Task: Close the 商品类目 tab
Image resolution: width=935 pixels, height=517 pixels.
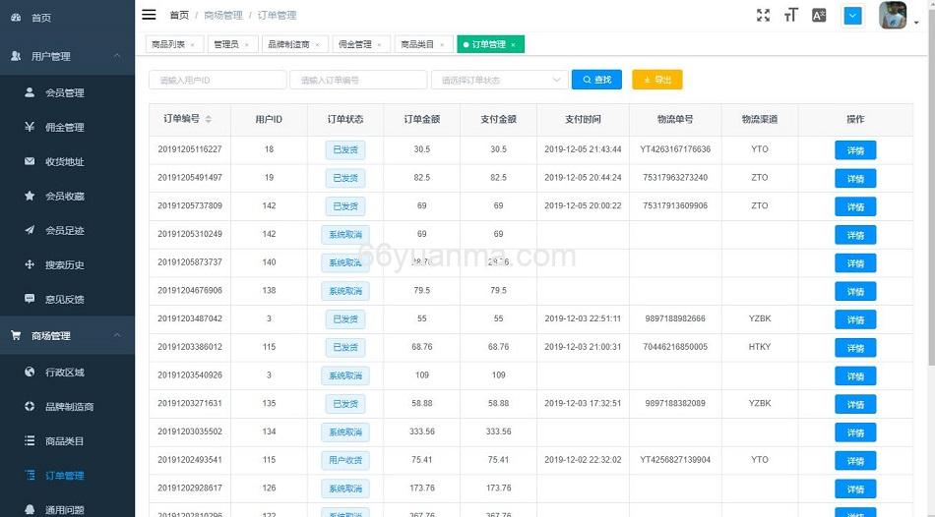Action: tap(442, 44)
